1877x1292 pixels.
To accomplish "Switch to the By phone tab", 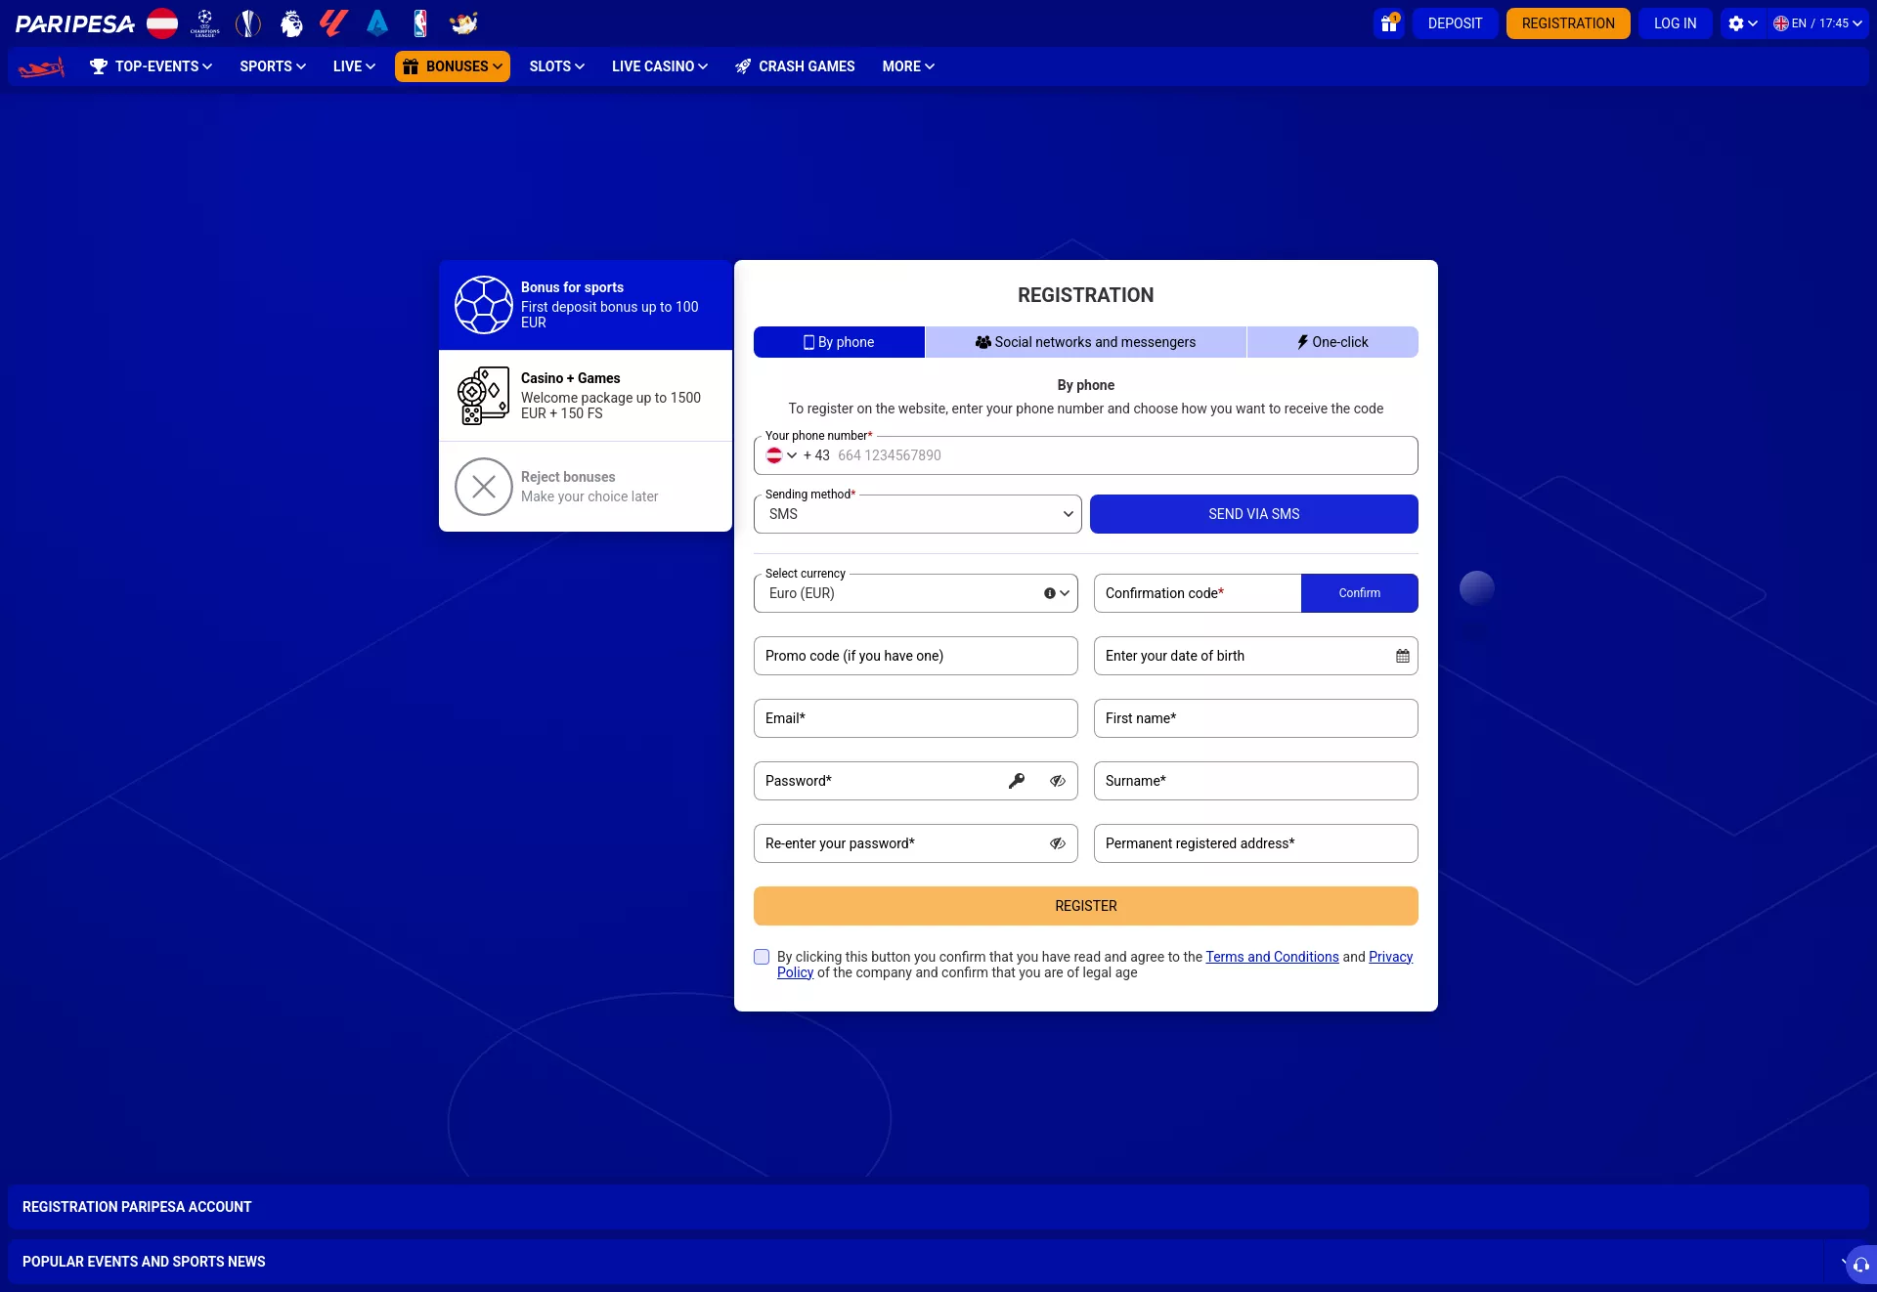I will tap(839, 342).
